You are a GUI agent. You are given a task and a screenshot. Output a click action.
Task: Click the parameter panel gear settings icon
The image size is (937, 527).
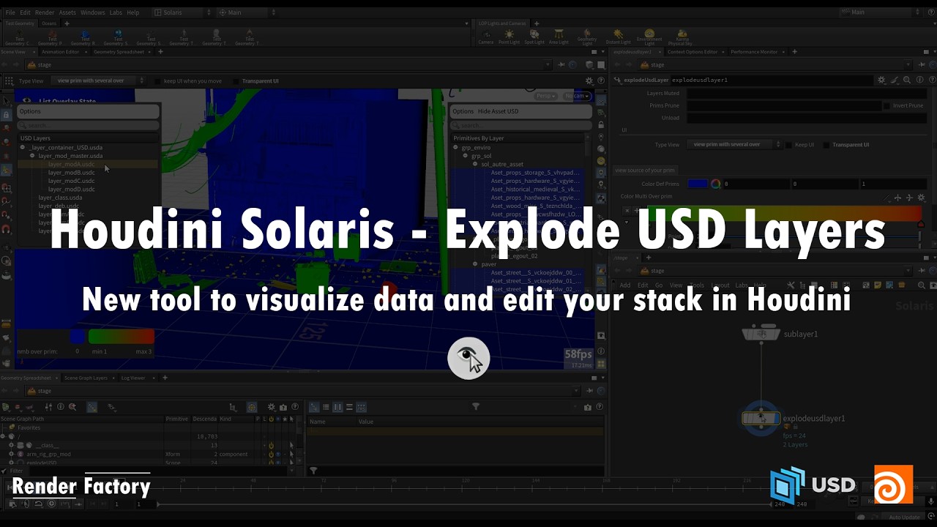pyautogui.click(x=881, y=80)
